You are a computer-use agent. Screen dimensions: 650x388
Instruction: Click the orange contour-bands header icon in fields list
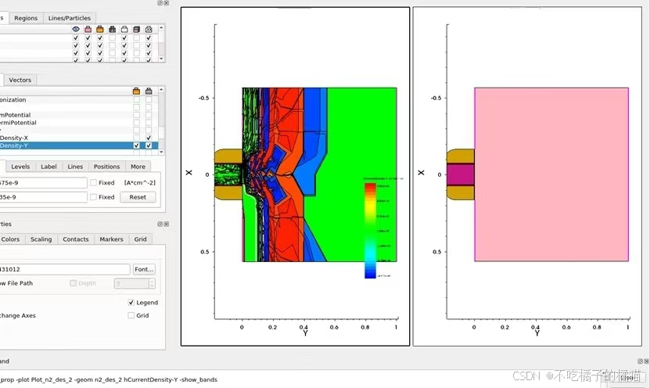point(136,91)
